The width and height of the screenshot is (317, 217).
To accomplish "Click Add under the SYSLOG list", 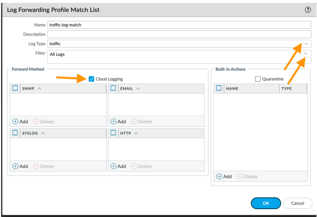I will click(x=20, y=166).
